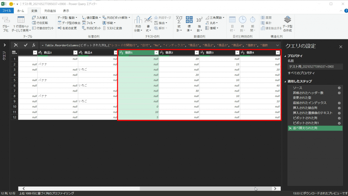The image size is (348, 196).
Task: Click the 行の反転 (Reverse Rows) icon
Action: click(x=34, y=23)
